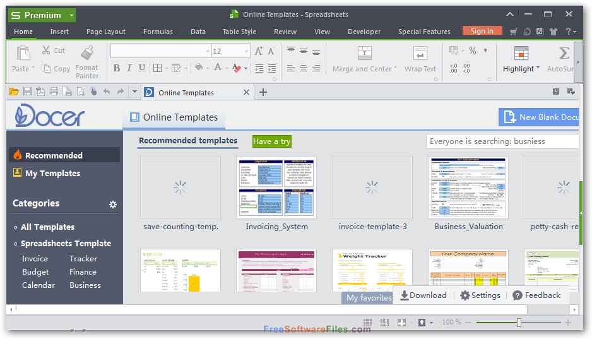Click the Copy icon
592x339 pixels.
pos(45,68)
